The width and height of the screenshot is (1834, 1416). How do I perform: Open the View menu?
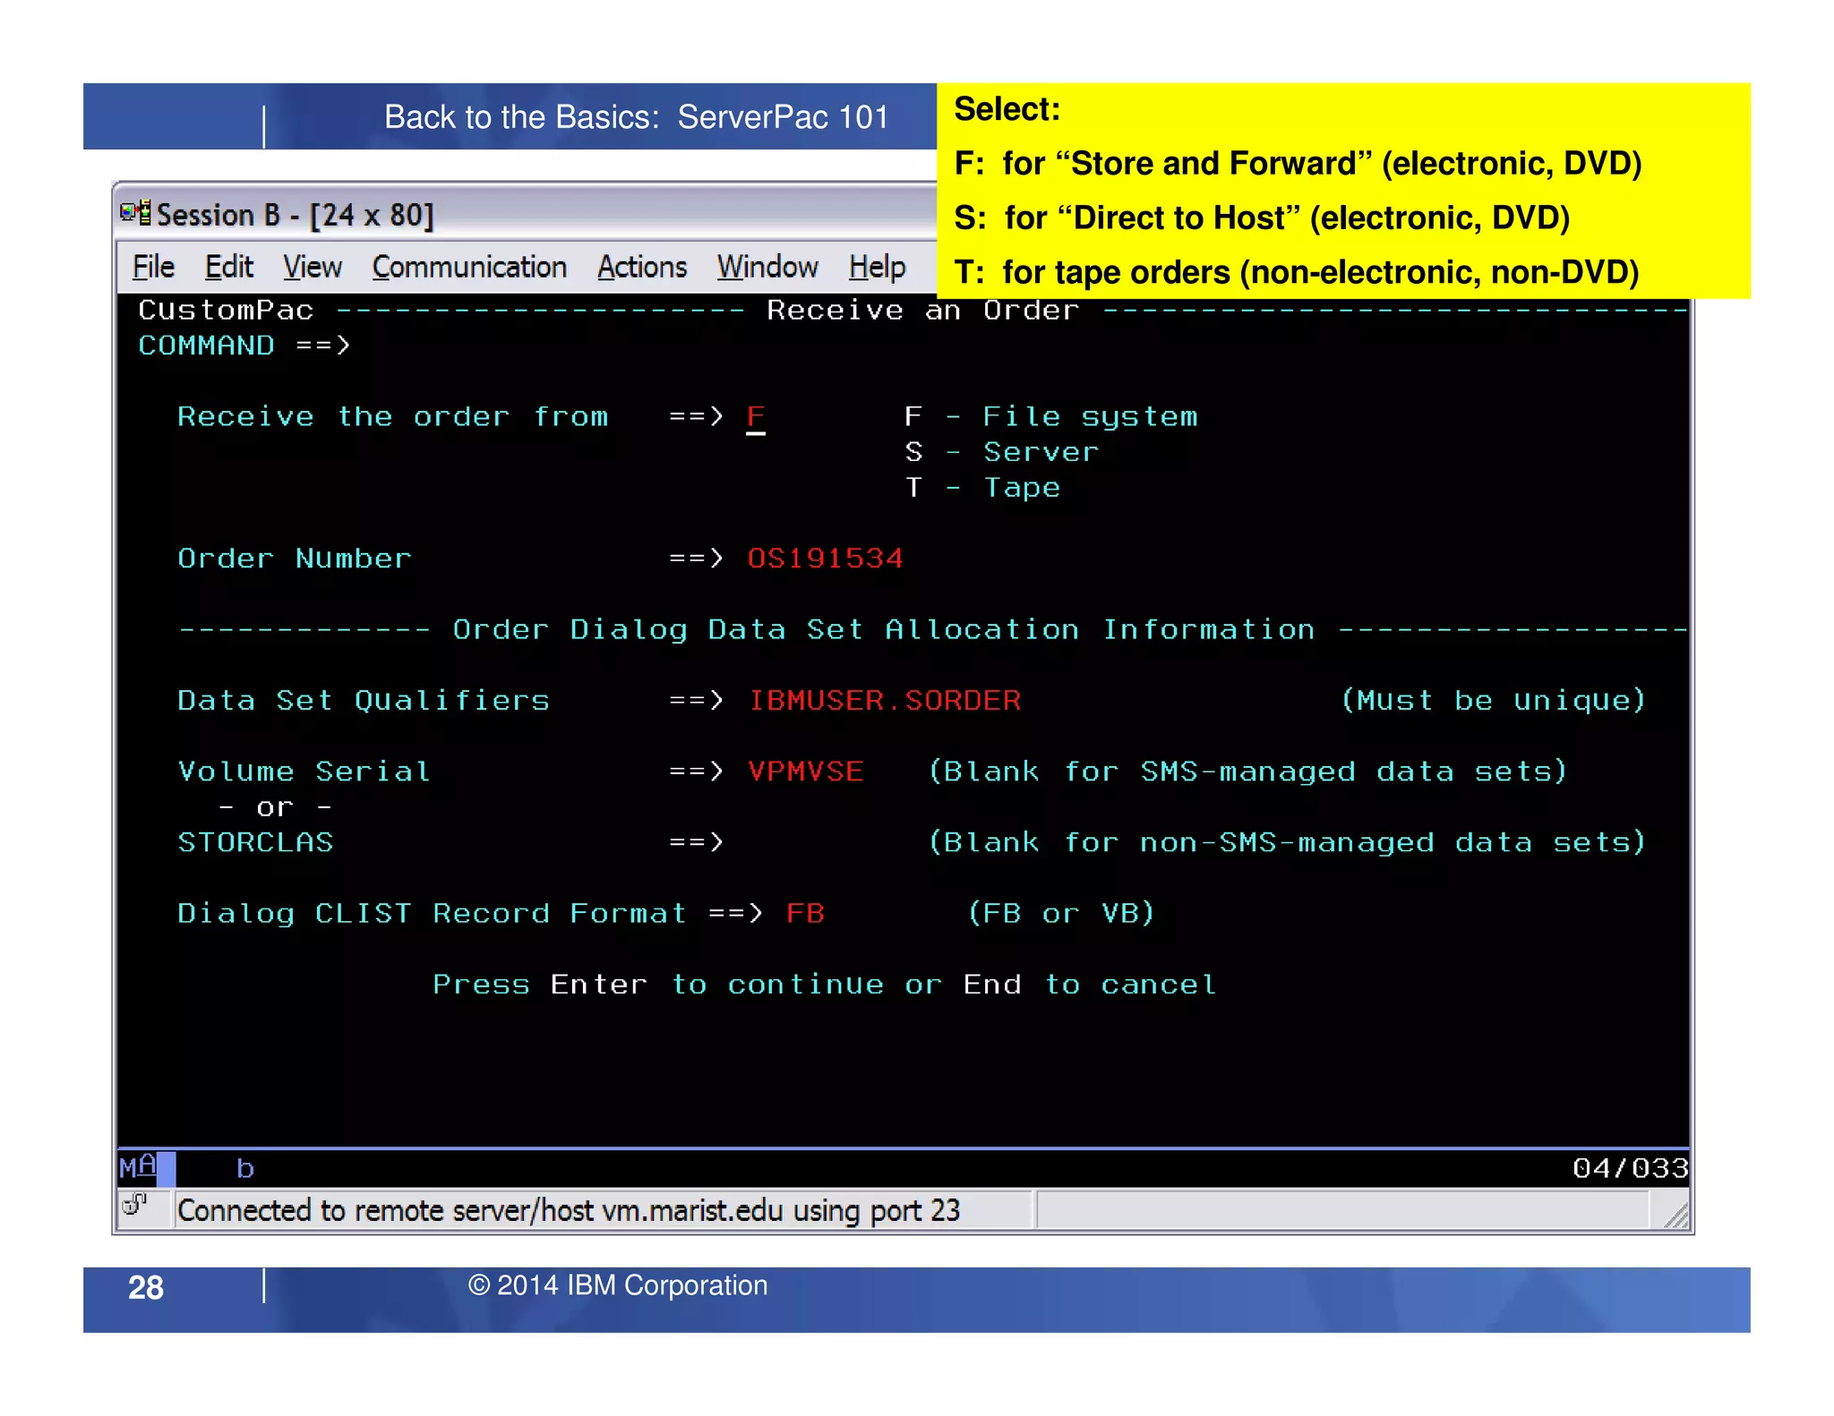tap(312, 267)
